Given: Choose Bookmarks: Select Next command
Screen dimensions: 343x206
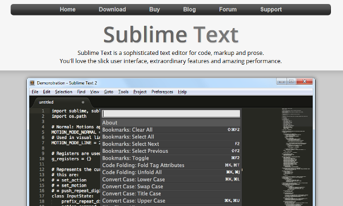Looking at the screenshot, I should coord(171,144).
